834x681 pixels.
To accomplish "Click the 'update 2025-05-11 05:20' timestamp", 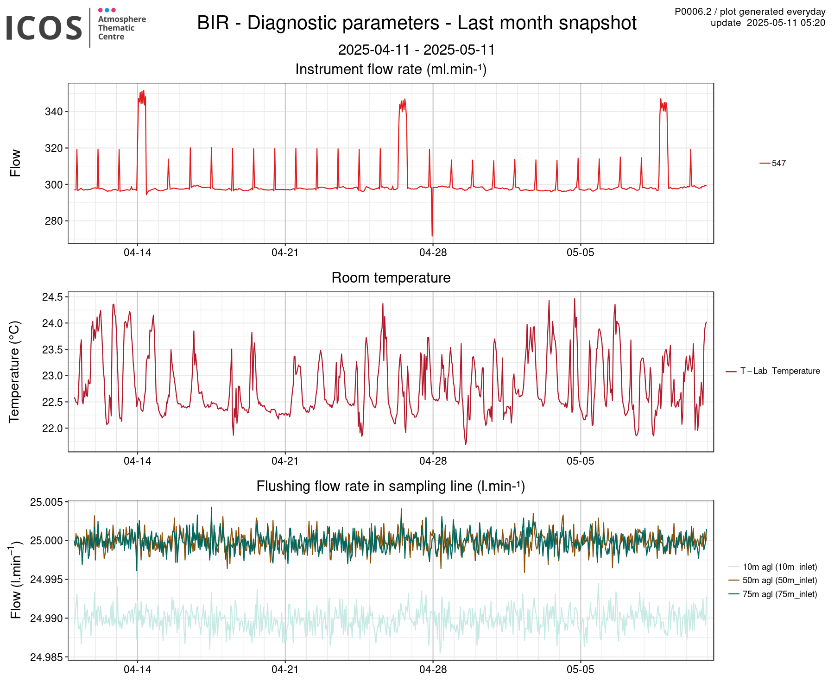I will (768, 23).
